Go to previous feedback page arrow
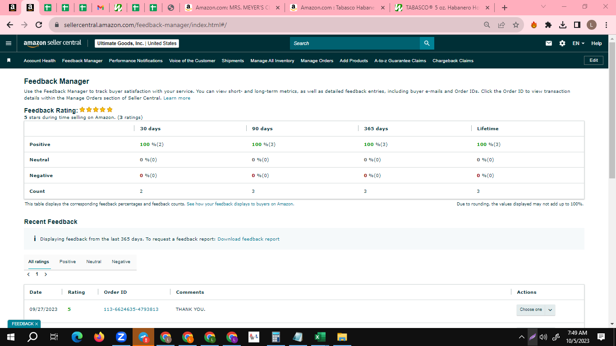Image resolution: width=616 pixels, height=346 pixels. 29,274
